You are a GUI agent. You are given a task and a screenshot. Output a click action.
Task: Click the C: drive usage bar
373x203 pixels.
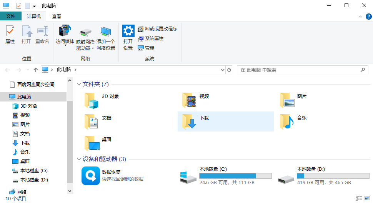[235, 176]
